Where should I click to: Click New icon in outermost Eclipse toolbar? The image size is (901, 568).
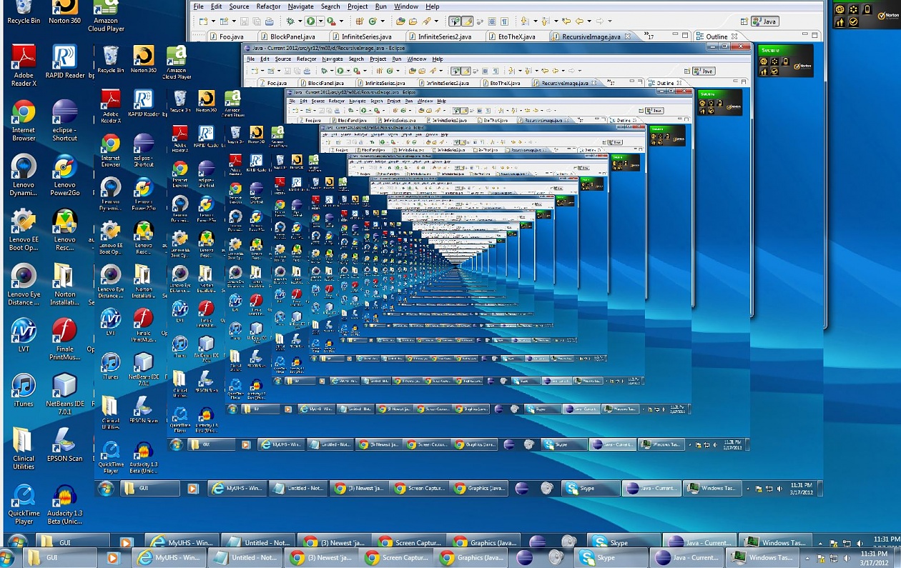pos(203,21)
